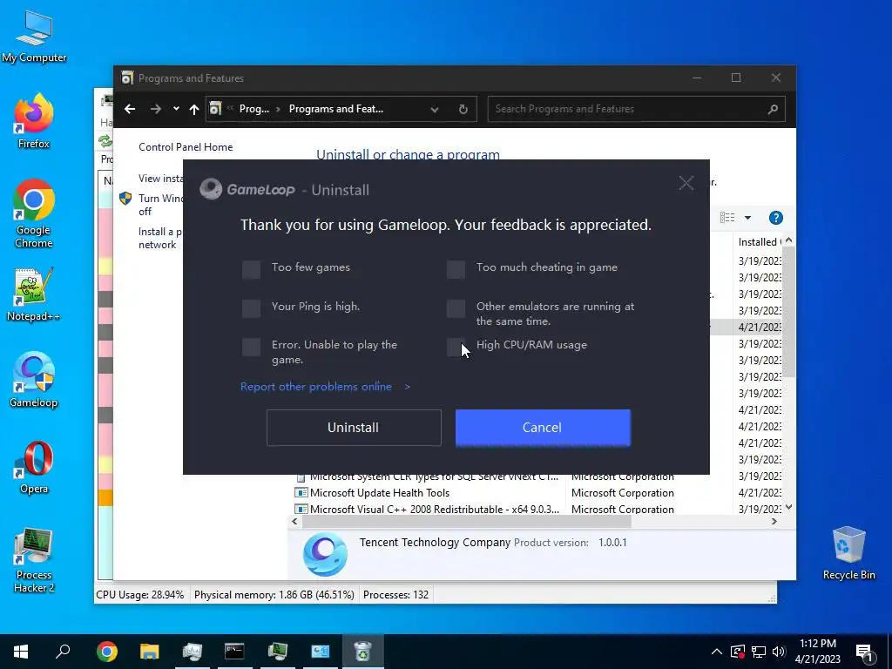The image size is (892, 669).
Task: Click the Cancel button in GameLoop dialog
Action: (543, 427)
